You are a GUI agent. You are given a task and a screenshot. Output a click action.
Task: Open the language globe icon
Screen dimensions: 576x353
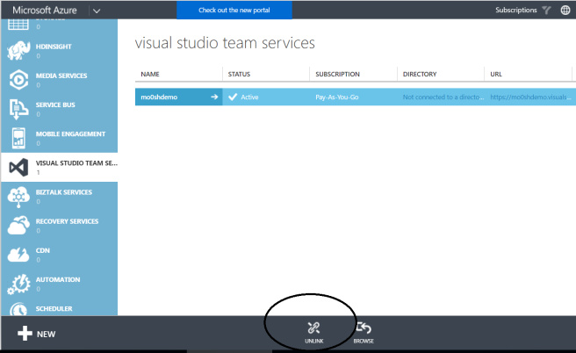click(565, 10)
